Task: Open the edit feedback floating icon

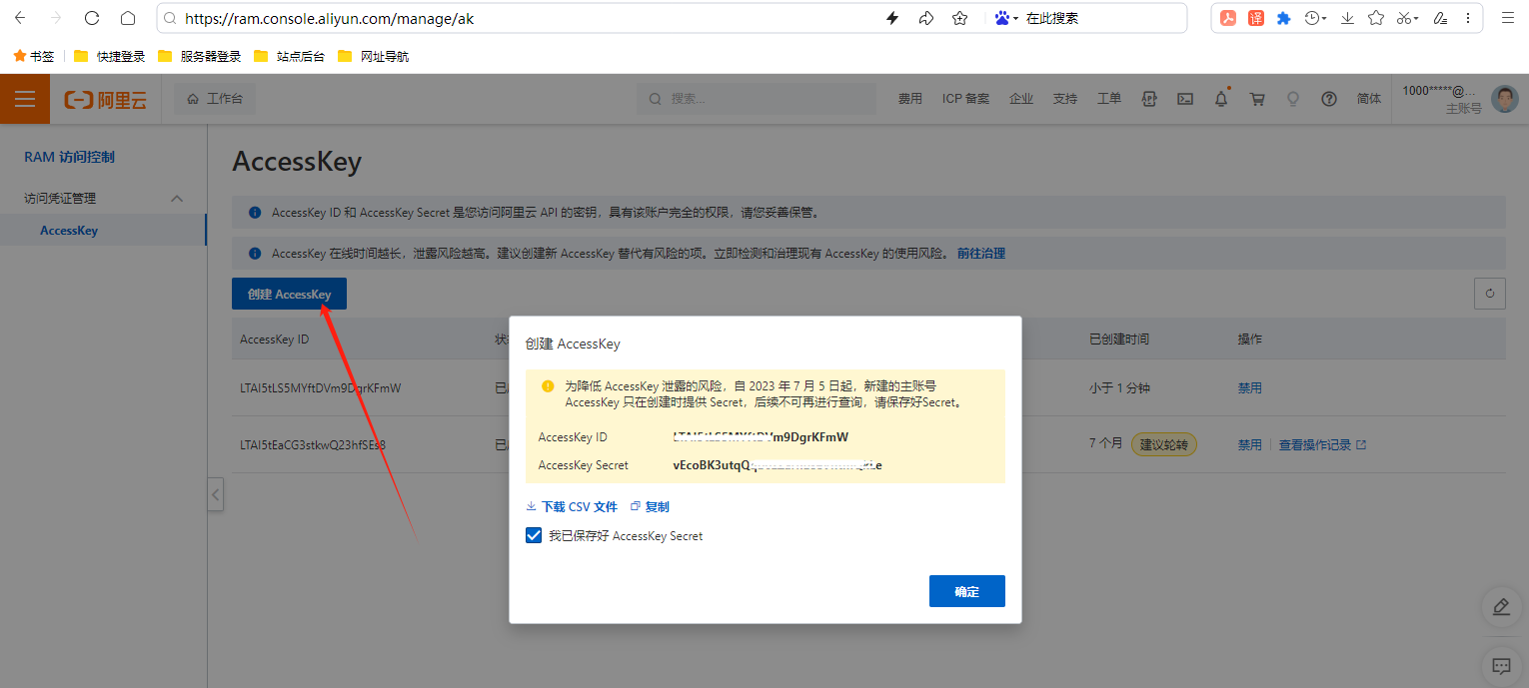Action: pyautogui.click(x=1501, y=607)
